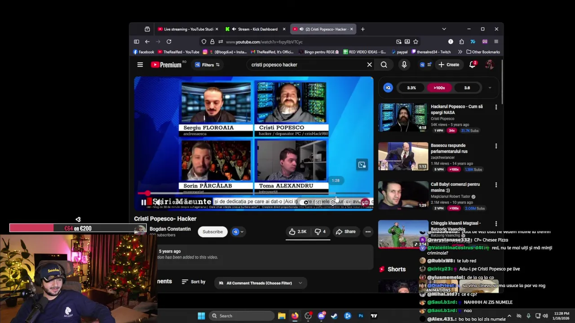Go to YouTube Premium home logo
The height and width of the screenshot is (323, 575).
[x=166, y=65]
